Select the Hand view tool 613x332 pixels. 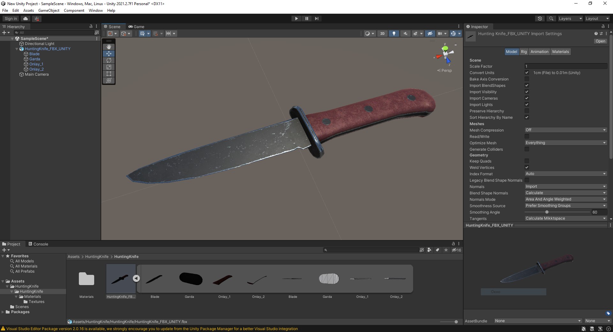click(x=109, y=47)
